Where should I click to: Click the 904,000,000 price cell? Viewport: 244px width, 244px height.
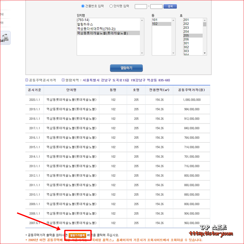pos(192,213)
